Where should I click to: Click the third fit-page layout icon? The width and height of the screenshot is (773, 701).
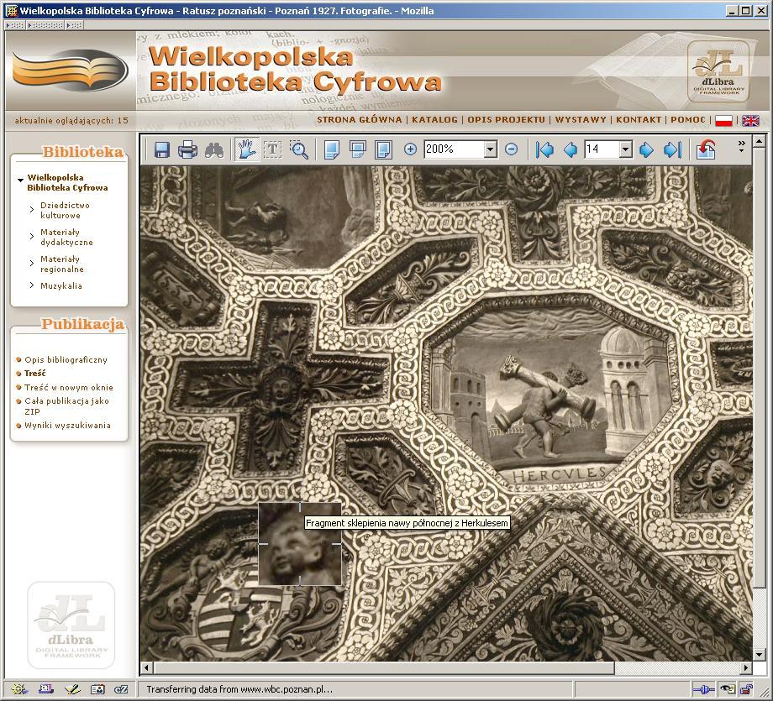click(x=383, y=149)
